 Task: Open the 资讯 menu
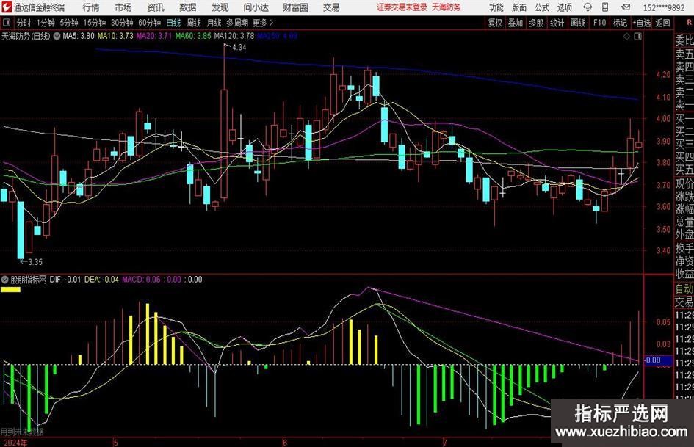click(x=156, y=7)
